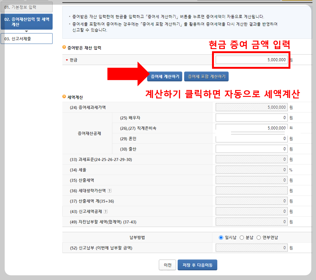This screenshot has height=280, width=316.
Task: Click the 증여세 계산하기 button
Action: pyautogui.click(x=165, y=76)
